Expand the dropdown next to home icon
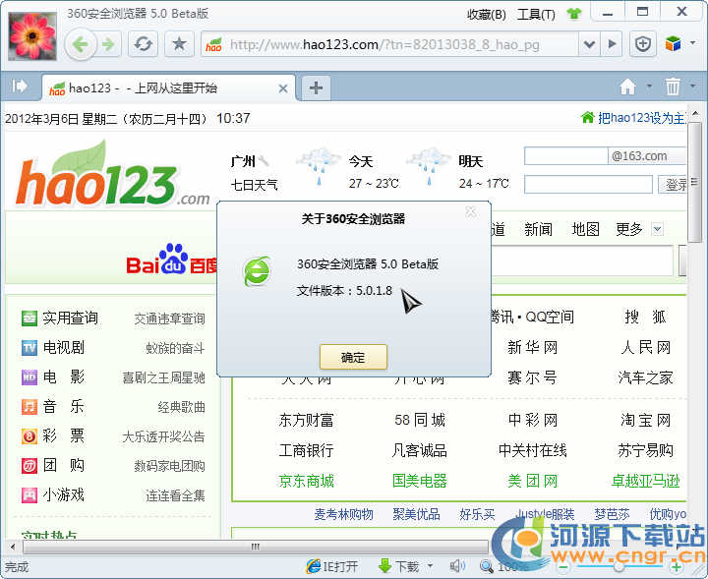 coord(649,86)
